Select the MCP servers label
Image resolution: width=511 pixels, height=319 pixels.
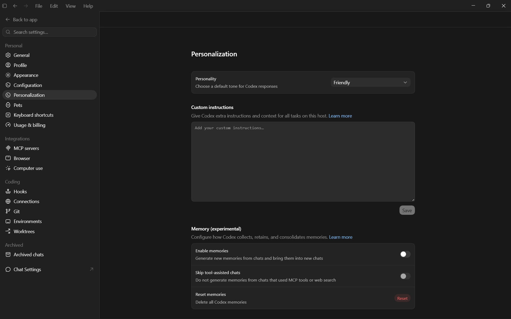[x=26, y=148]
